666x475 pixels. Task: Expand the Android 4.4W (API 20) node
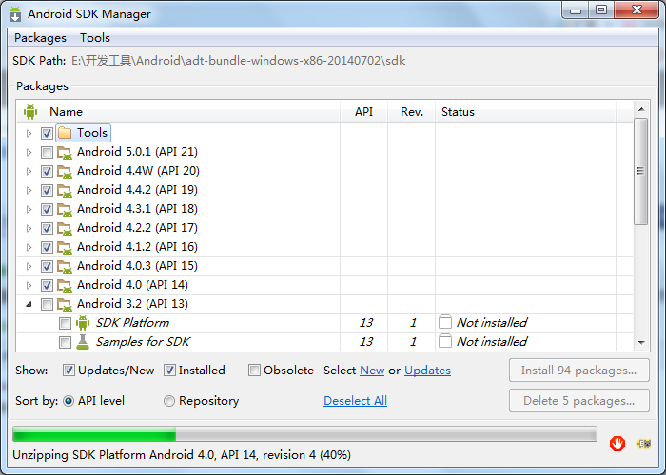pos(29,171)
